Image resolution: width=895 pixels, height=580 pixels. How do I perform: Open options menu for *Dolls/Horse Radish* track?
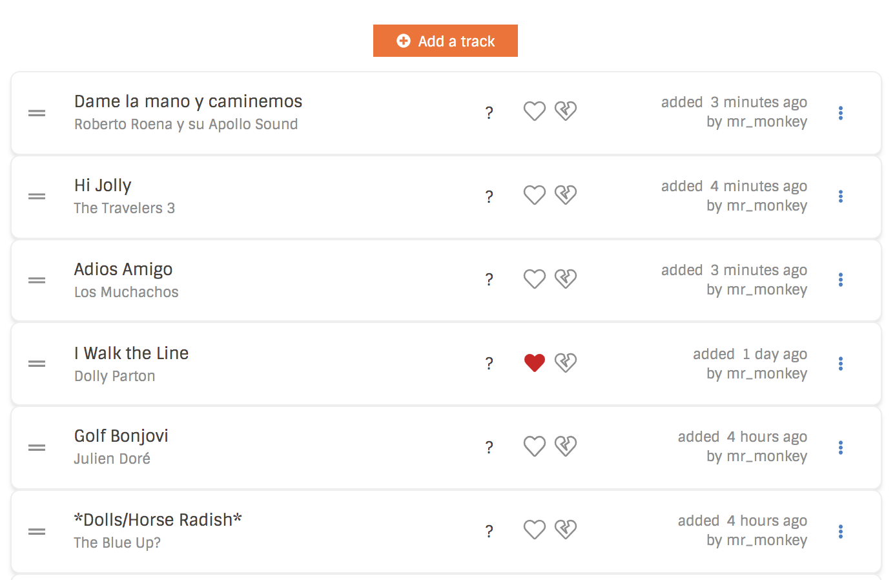[841, 531]
